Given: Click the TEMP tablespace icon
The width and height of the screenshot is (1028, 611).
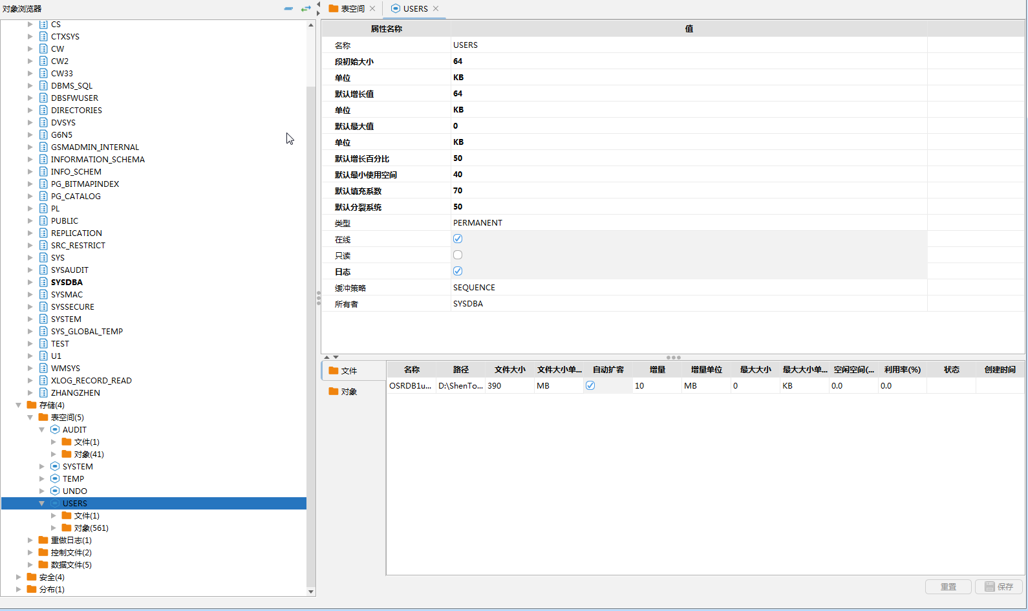Looking at the screenshot, I should coord(55,478).
